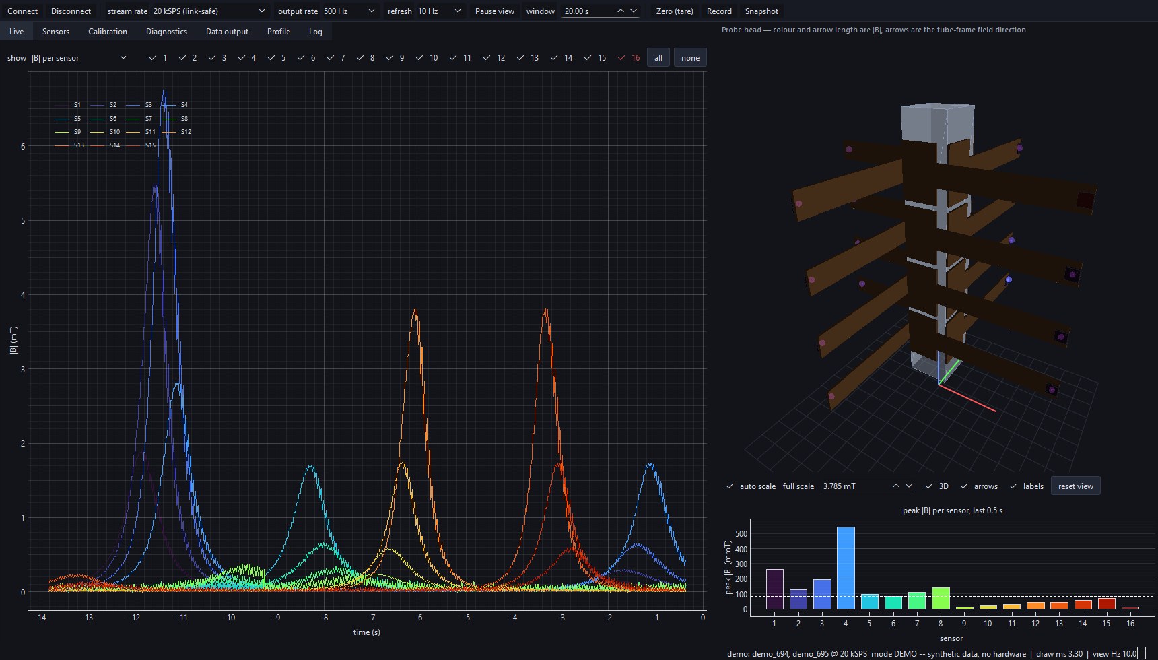The height and width of the screenshot is (660, 1158).
Task: Decrease the full scale value
Action: coord(909,486)
